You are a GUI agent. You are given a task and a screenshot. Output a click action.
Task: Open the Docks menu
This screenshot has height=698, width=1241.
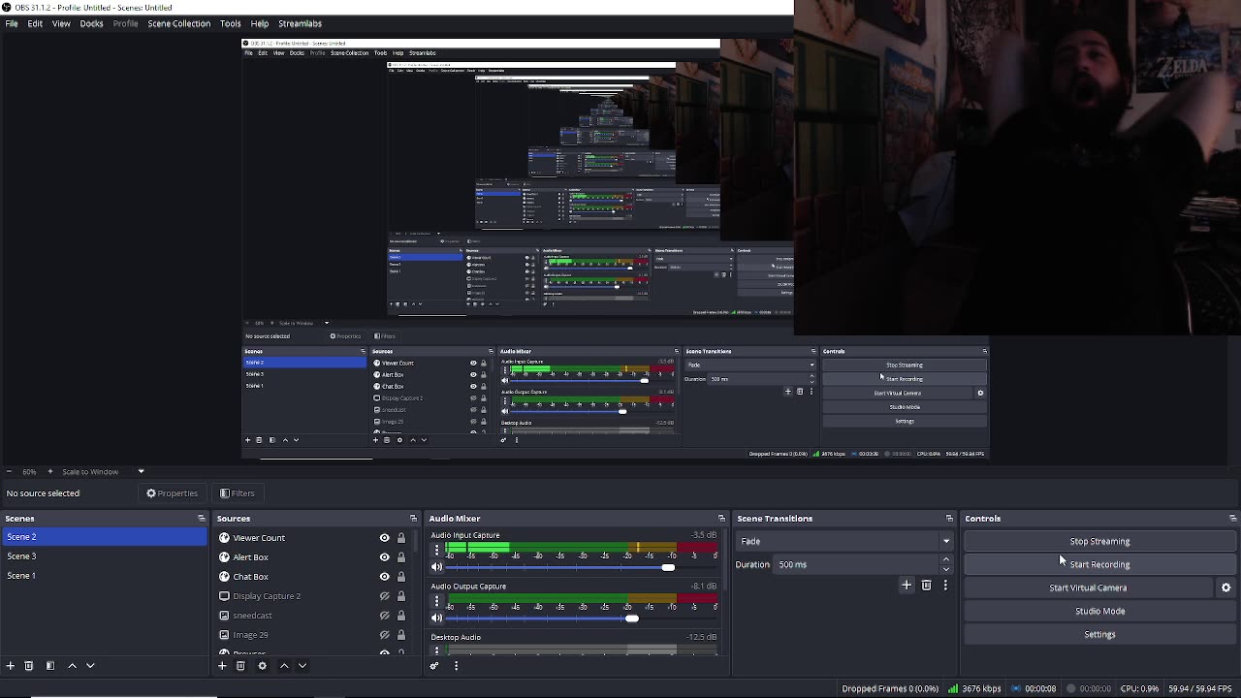[91, 23]
